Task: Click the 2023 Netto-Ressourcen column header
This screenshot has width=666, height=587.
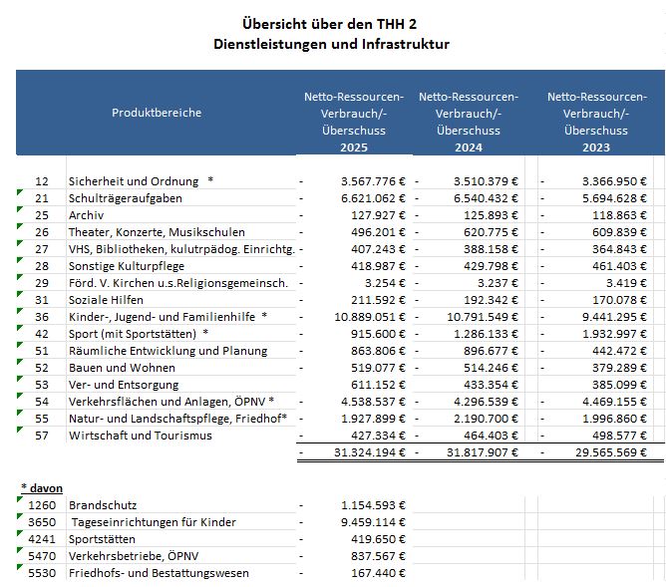Action: [x=595, y=123]
